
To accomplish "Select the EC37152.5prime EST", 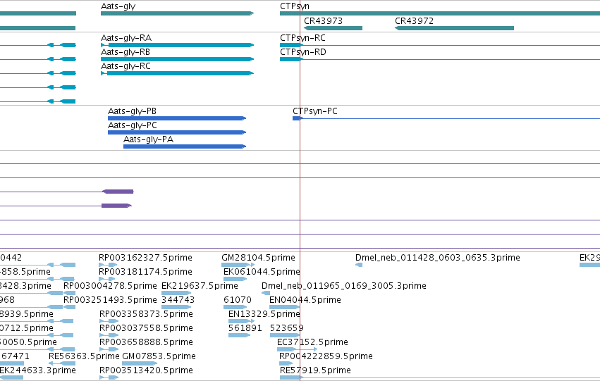I will coord(297,350).
